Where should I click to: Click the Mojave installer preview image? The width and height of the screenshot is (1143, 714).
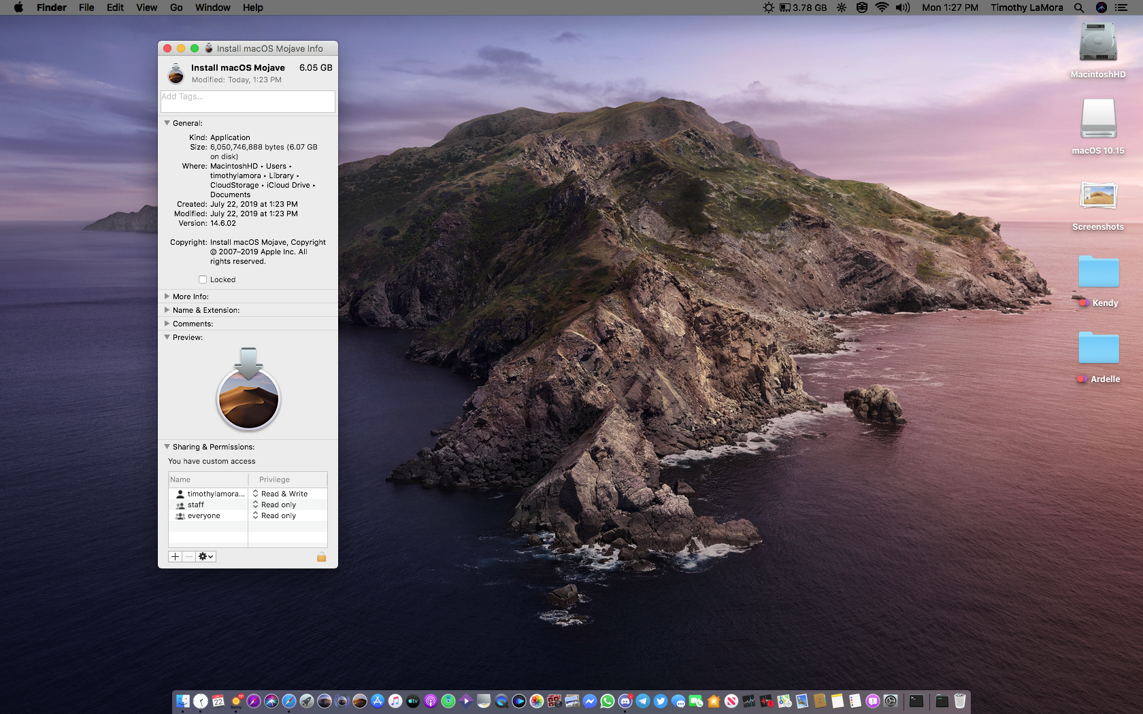pos(248,389)
